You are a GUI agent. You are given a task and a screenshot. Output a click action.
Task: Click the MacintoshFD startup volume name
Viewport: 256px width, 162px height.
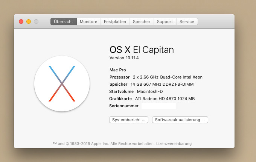(x=150, y=91)
